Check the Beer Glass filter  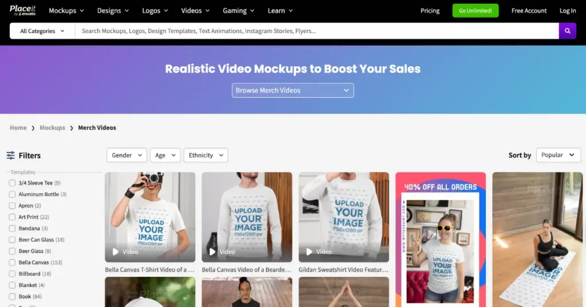[13, 251]
